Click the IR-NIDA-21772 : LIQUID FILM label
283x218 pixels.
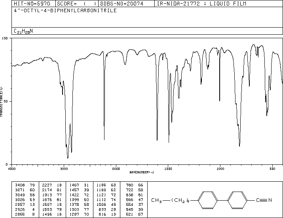pos(201,4)
